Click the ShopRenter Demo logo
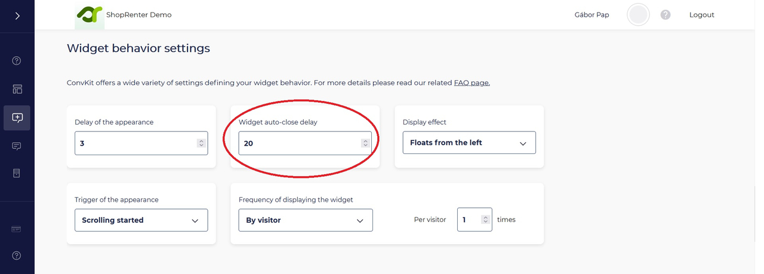764x274 pixels. 90,15
